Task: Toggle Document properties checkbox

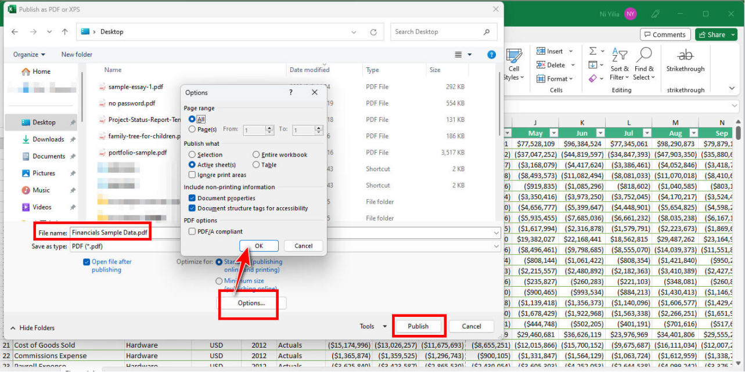Action: (x=192, y=198)
